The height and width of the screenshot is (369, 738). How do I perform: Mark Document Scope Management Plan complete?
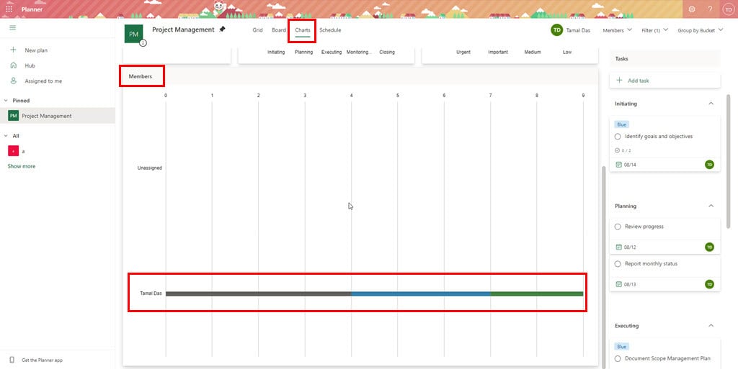[618, 359]
